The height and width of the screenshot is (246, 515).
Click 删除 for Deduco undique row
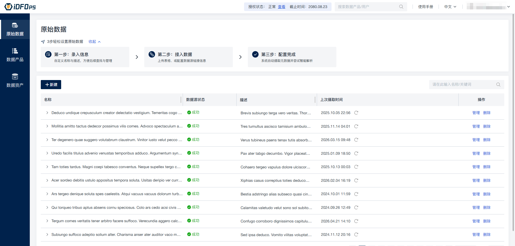(487, 113)
